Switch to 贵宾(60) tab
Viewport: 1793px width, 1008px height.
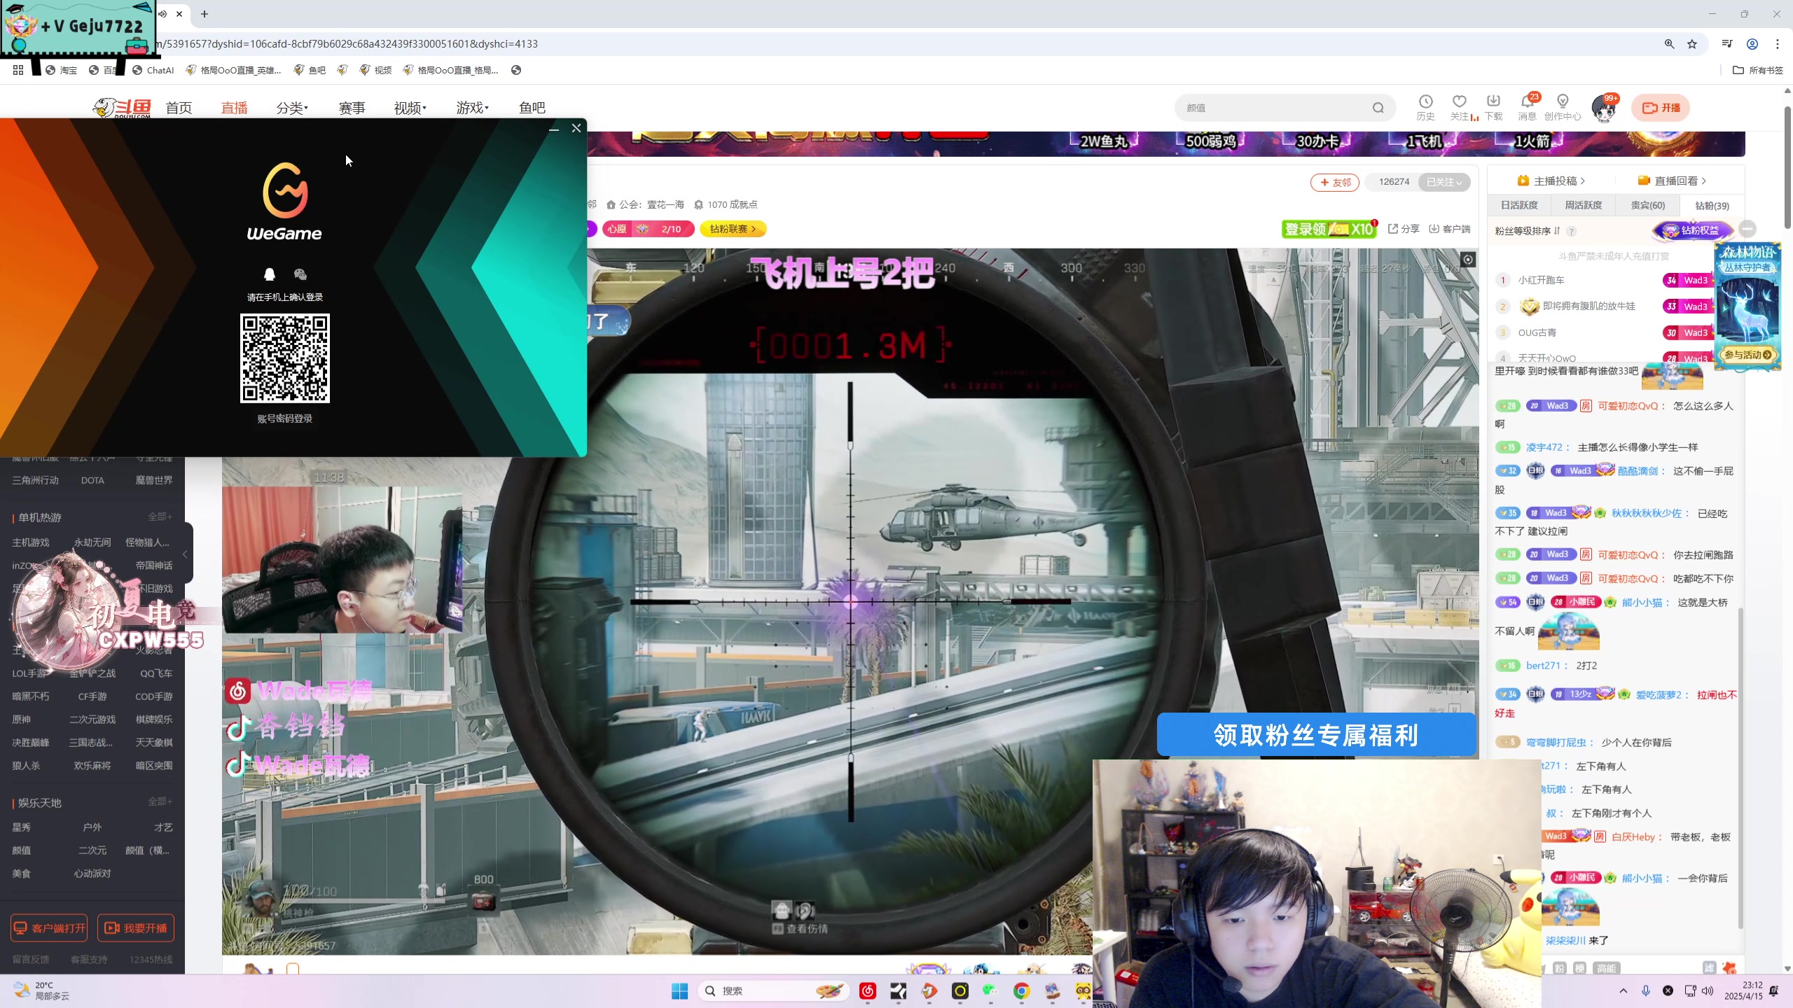(x=1647, y=205)
